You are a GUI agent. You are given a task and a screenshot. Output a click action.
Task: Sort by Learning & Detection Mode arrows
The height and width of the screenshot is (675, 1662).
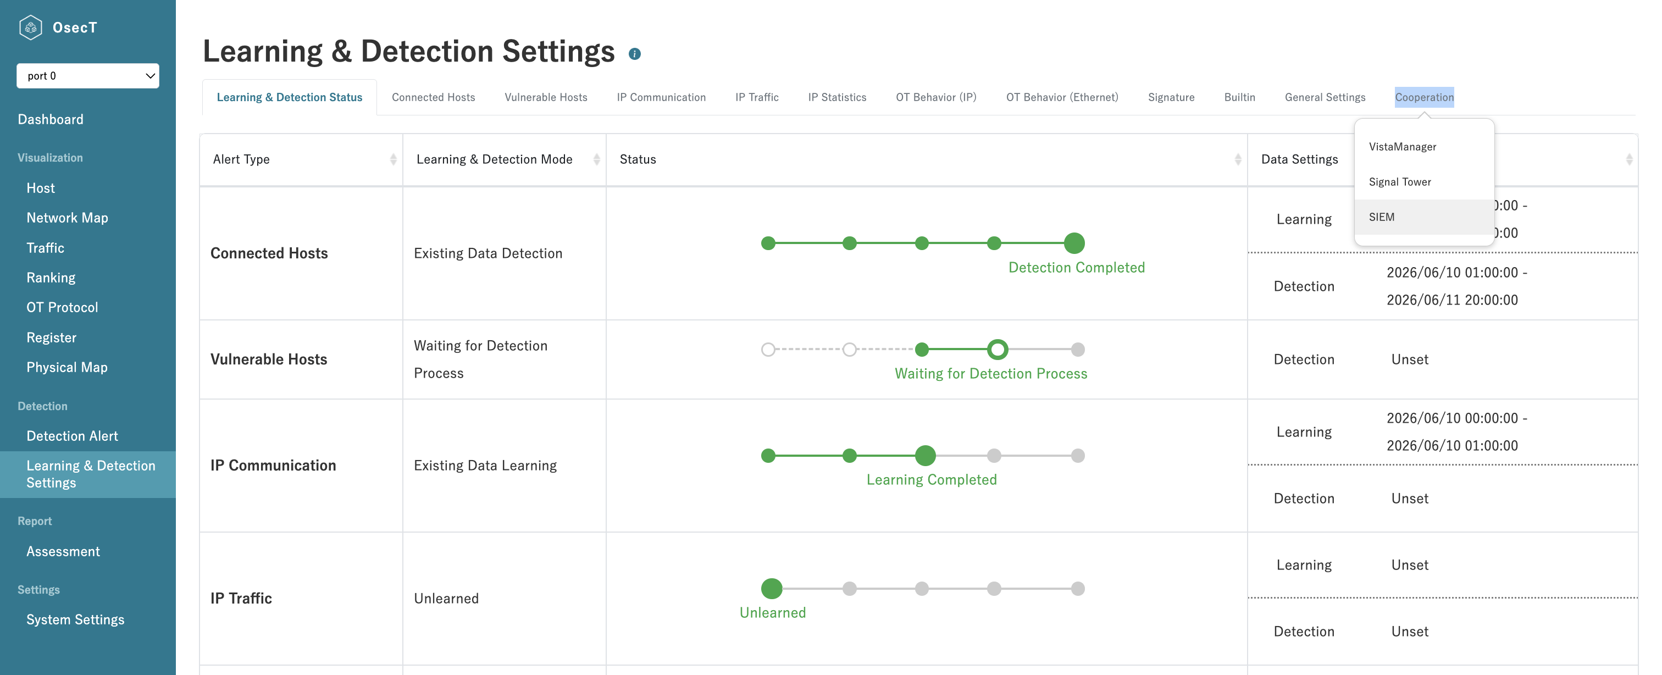point(596,159)
